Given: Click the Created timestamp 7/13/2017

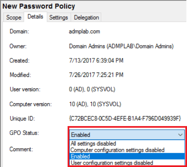Looking at the screenshot, I should click(x=96, y=60).
